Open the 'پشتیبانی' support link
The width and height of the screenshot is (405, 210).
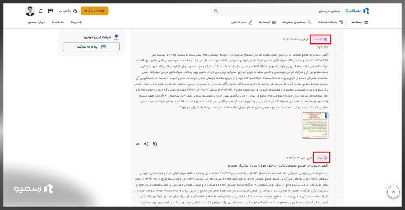[68, 11]
